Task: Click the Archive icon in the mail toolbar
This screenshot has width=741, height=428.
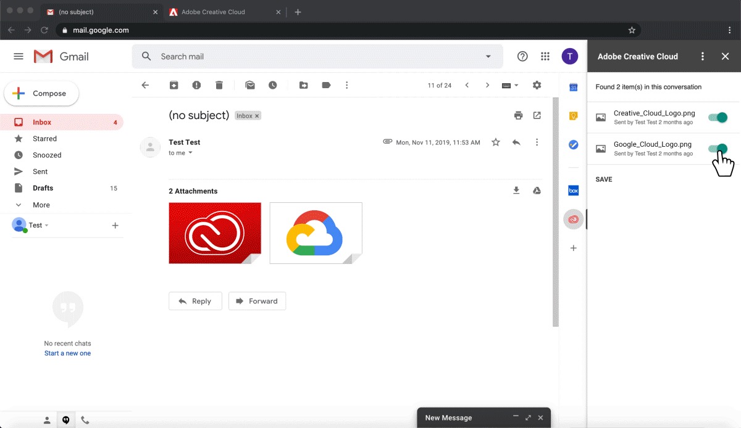Action: point(174,85)
